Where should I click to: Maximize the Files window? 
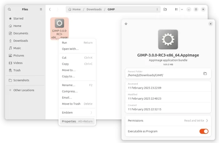coord(196,9)
